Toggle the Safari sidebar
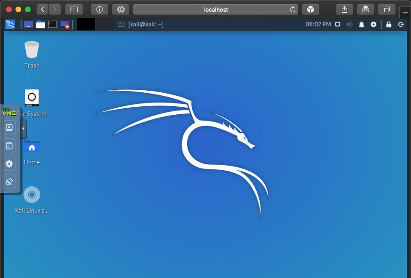The image size is (411, 278). pos(74,9)
